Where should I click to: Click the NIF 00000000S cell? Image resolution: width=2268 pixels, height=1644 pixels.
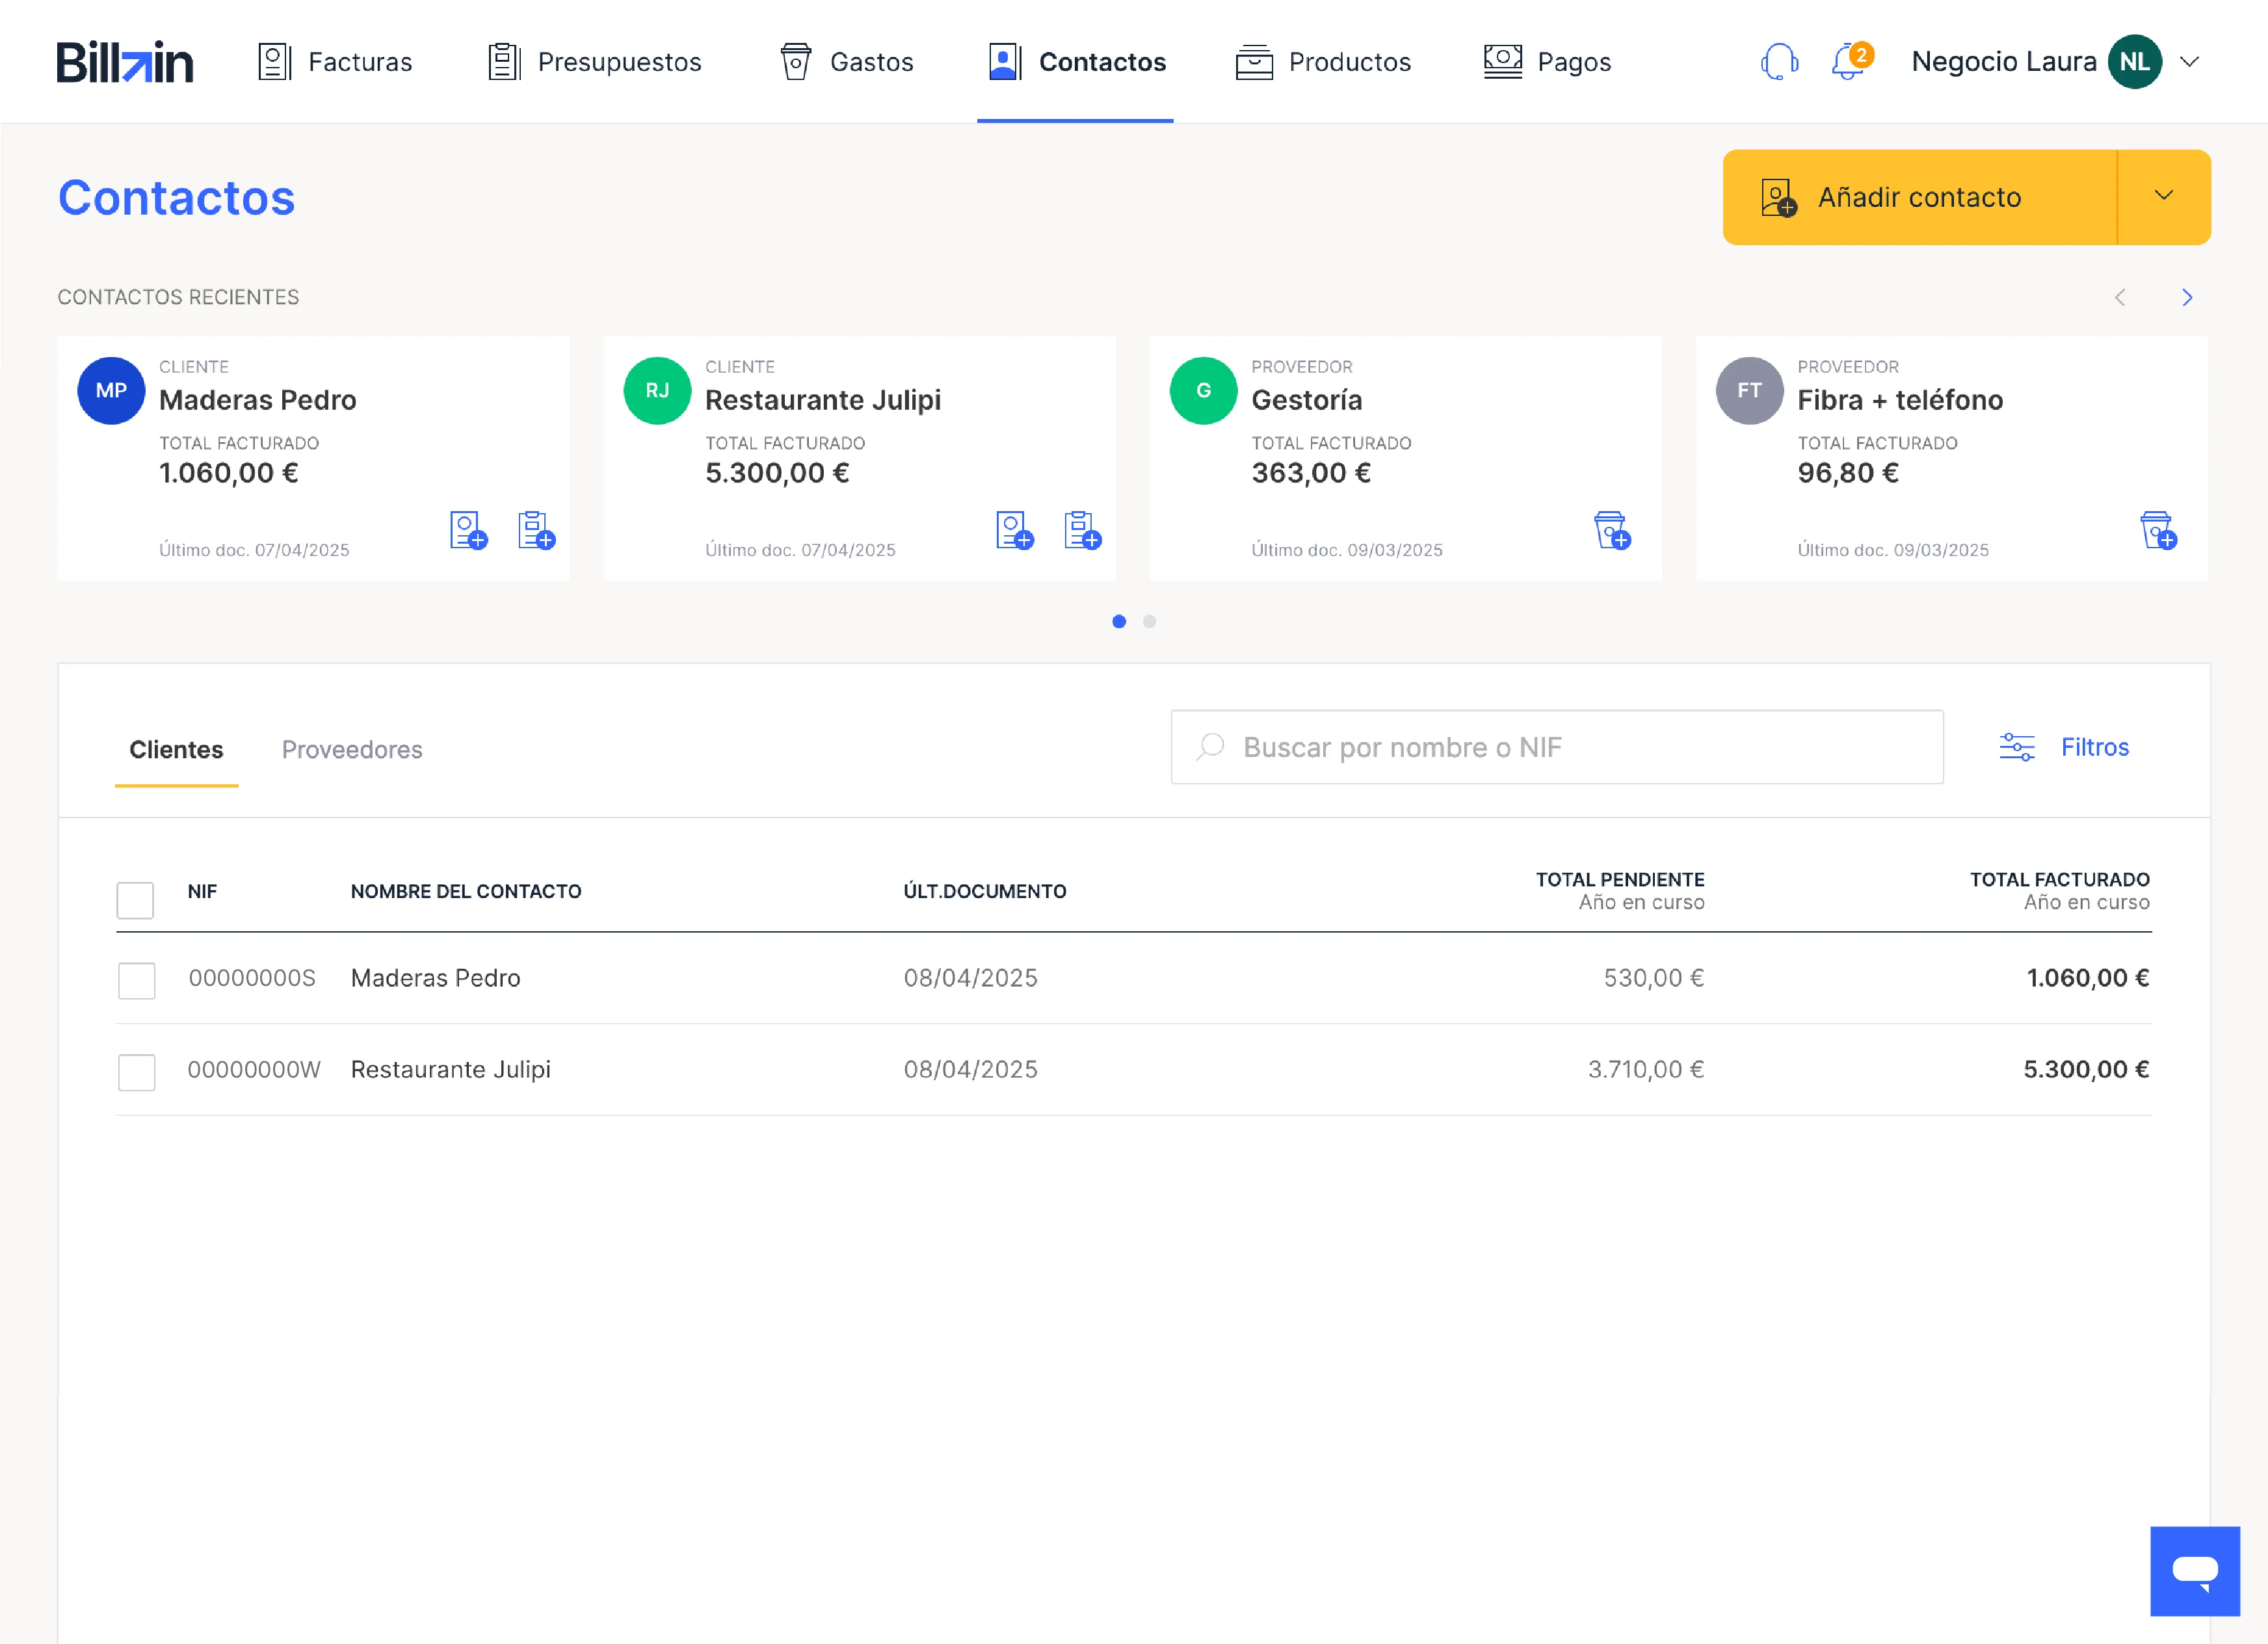tap(252, 978)
